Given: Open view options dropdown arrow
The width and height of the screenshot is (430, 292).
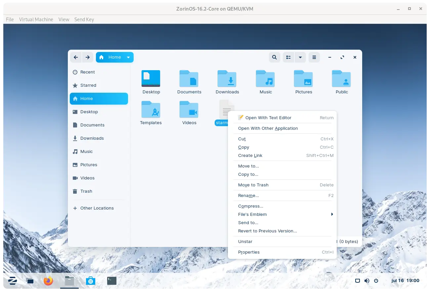Looking at the screenshot, I should pyautogui.click(x=300, y=57).
